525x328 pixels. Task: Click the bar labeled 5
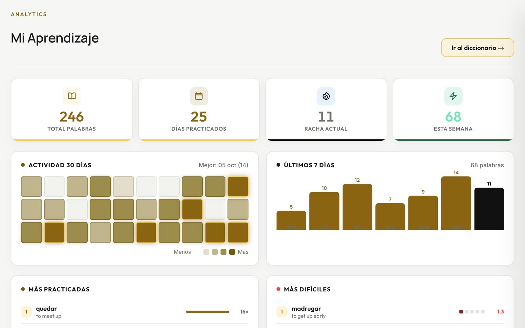[291, 220]
